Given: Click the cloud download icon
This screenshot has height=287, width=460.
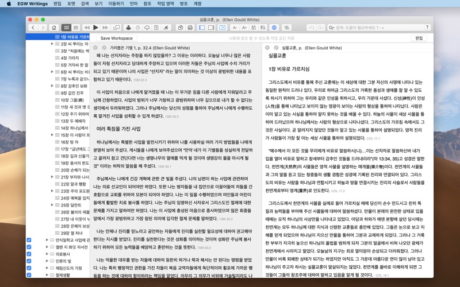Looking at the screenshot, I should tap(147, 28).
